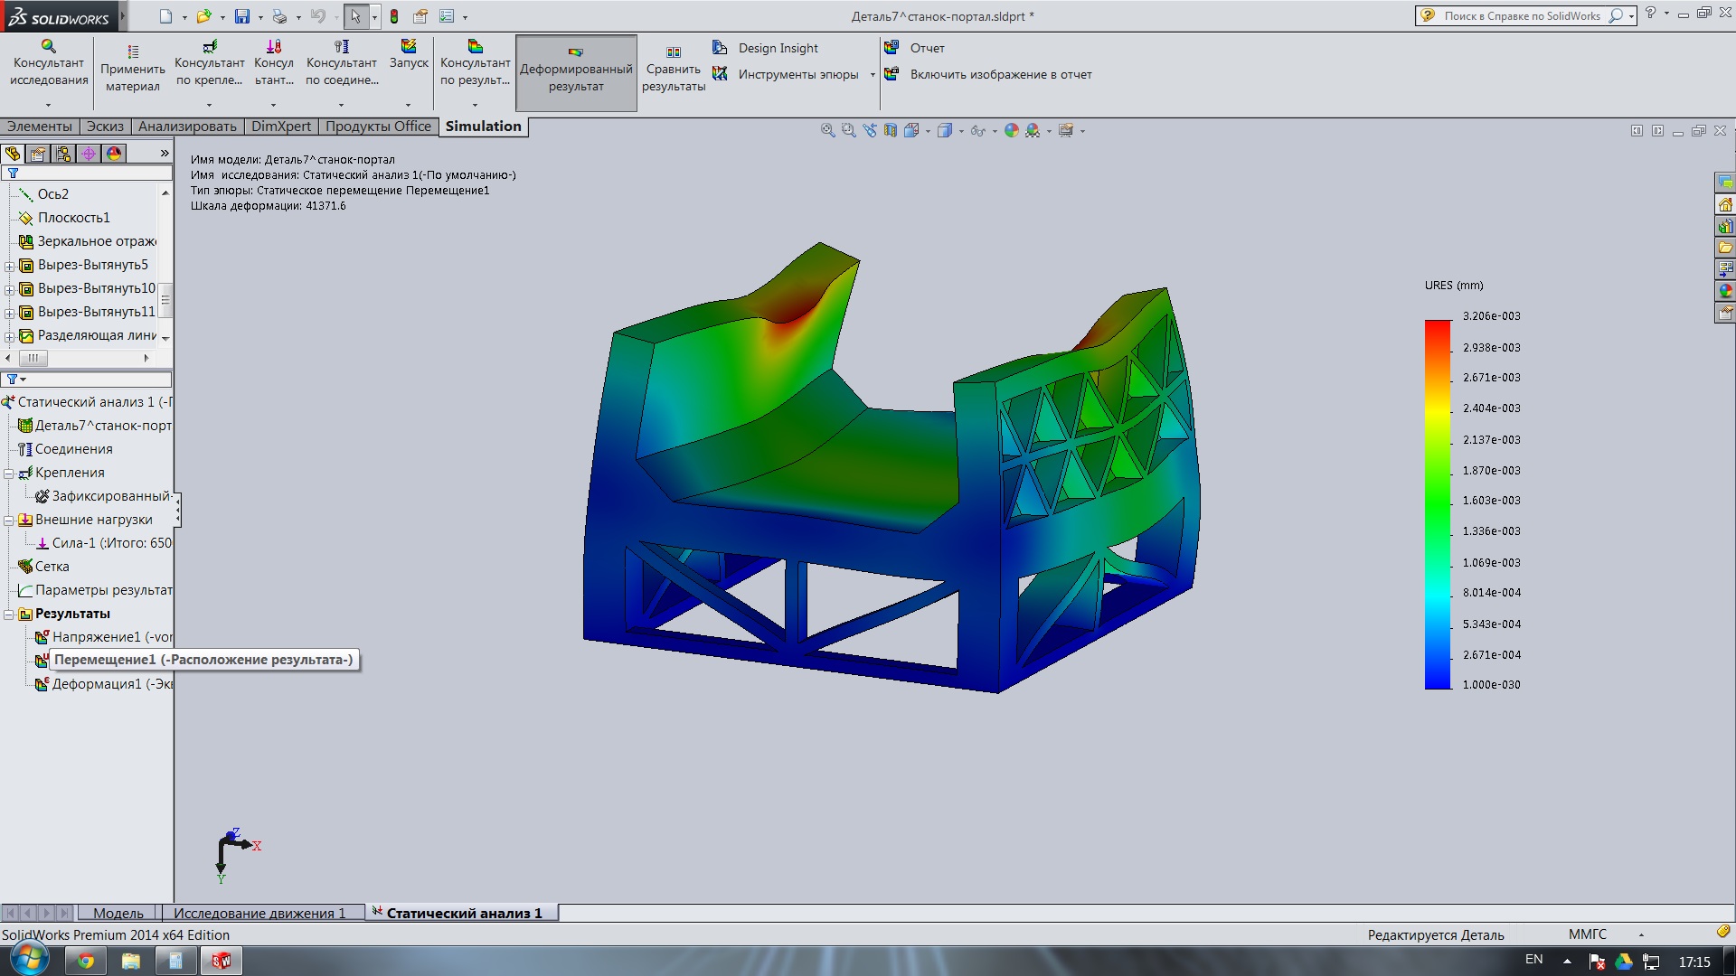Switch to Исследование движения 1 tab
The width and height of the screenshot is (1736, 976).
259,914
